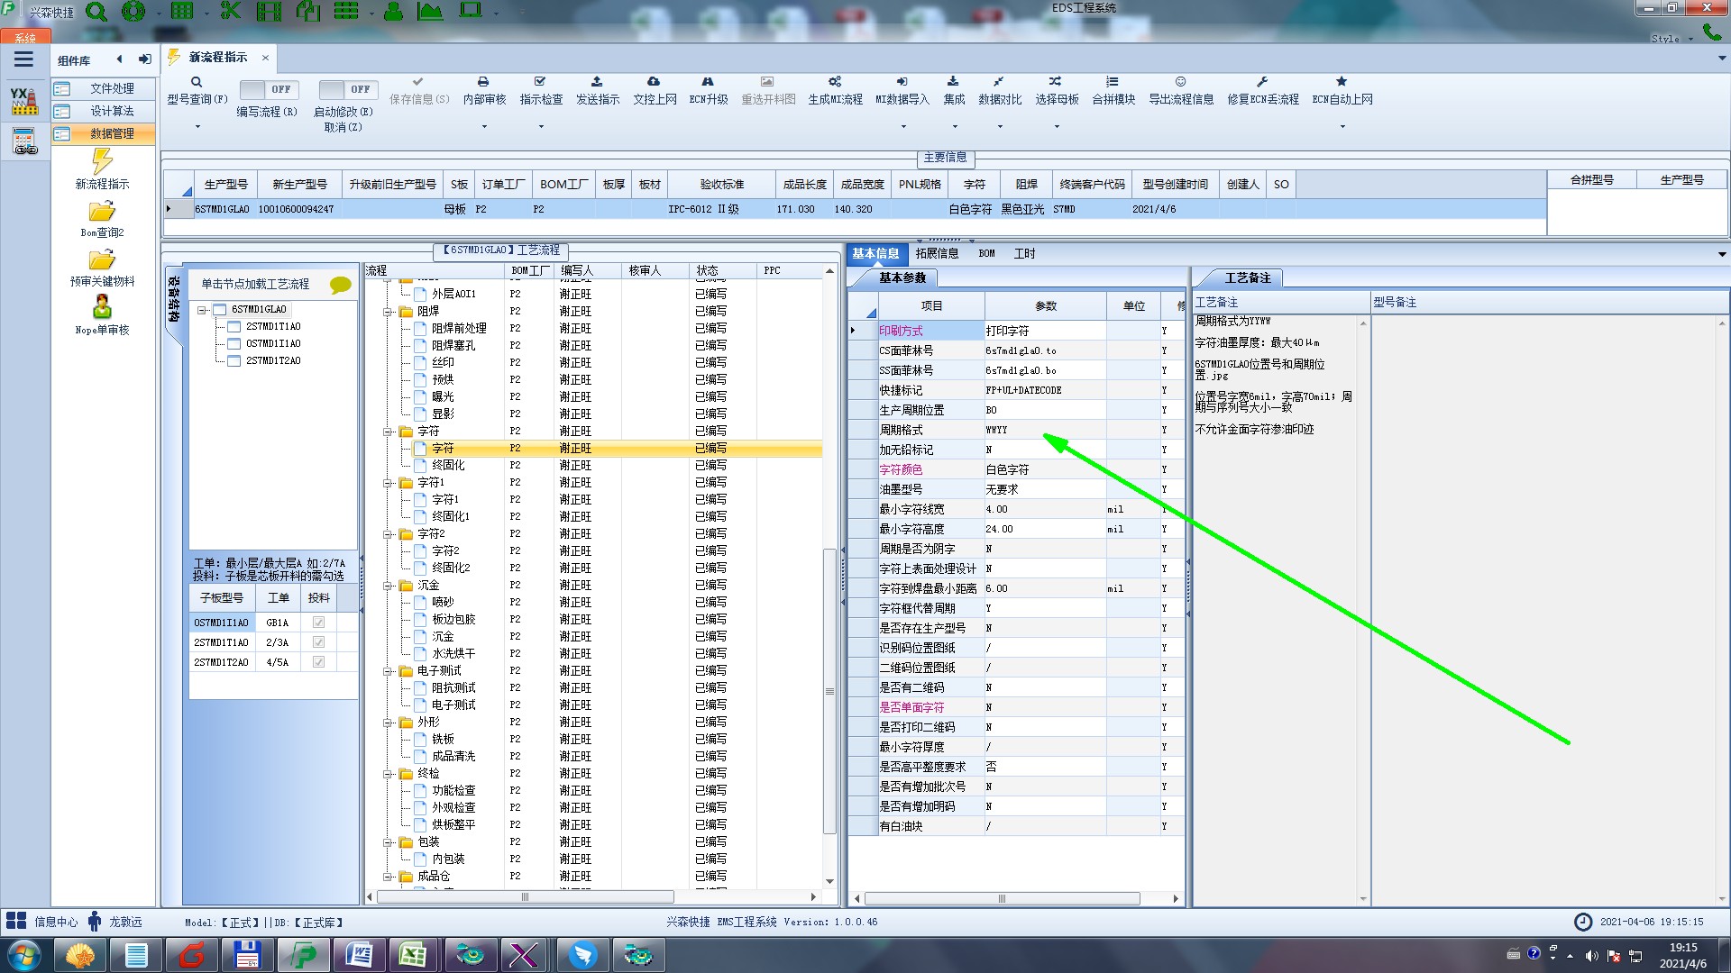Collapse the 沉金 folder node
This screenshot has width=1731, height=973.
[389, 586]
